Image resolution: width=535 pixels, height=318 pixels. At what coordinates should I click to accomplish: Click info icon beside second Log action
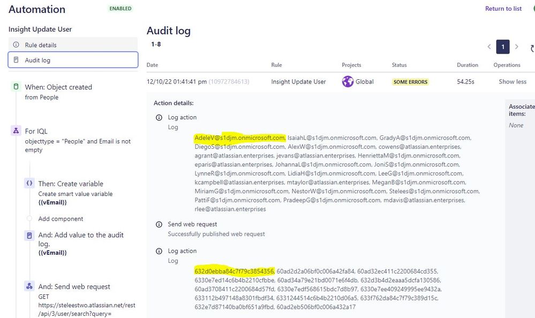click(x=159, y=251)
